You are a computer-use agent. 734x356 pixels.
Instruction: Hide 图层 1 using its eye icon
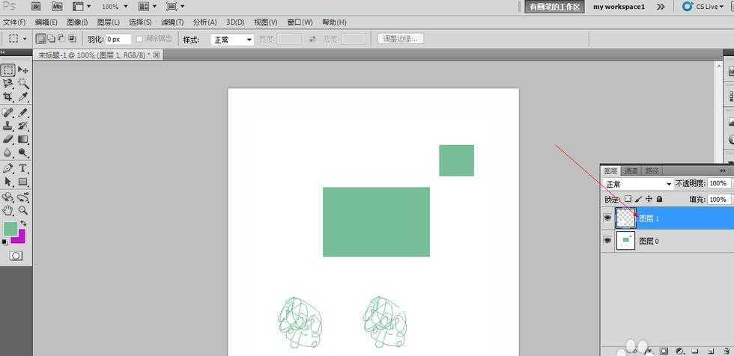607,218
